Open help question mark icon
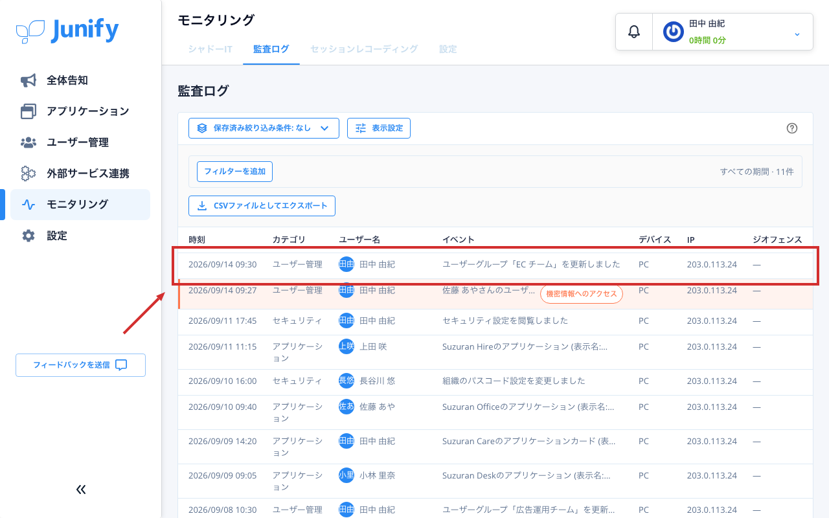The height and width of the screenshot is (518, 829). [791, 128]
